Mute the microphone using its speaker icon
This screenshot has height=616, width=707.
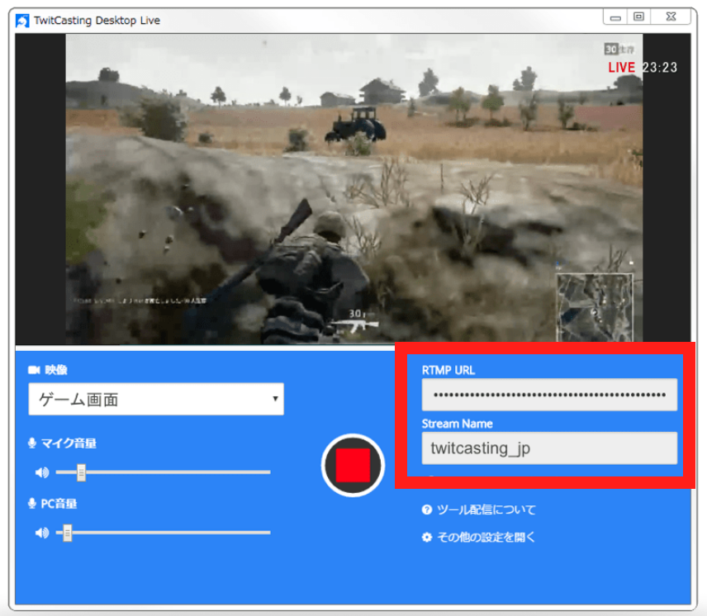coord(42,472)
